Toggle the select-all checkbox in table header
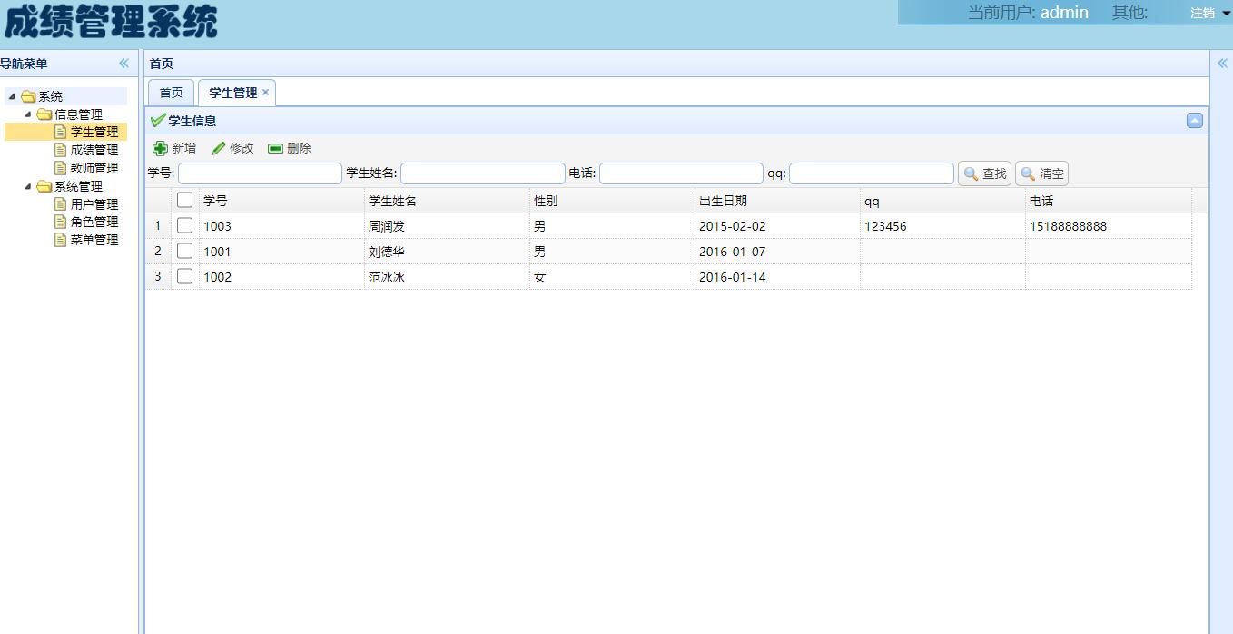The width and height of the screenshot is (1233, 634). tap(184, 200)
